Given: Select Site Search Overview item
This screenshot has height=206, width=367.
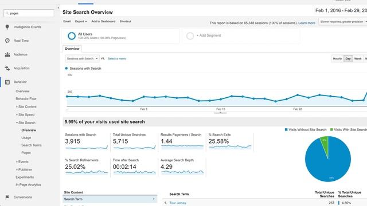Looking at the screenshot, I should 29,130.
